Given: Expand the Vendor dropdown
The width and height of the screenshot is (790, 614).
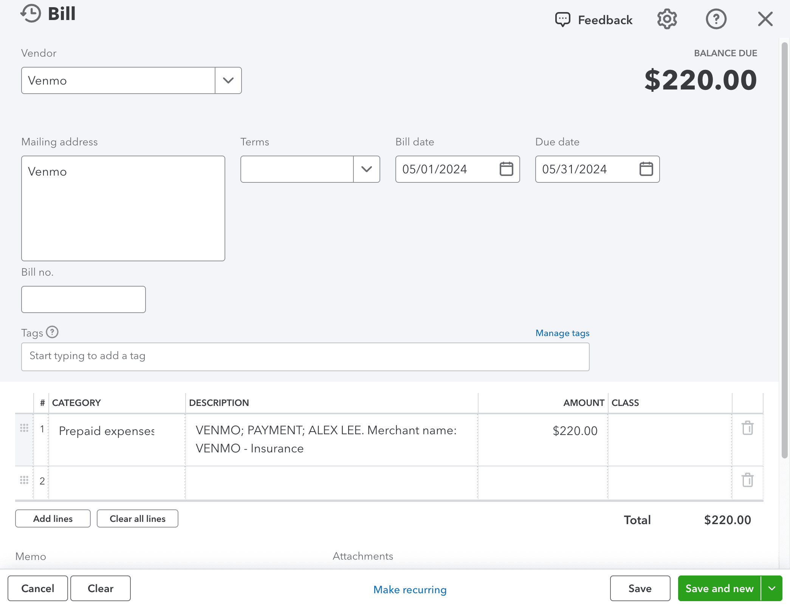Looking at the screenshot, I should coord(228,80).
